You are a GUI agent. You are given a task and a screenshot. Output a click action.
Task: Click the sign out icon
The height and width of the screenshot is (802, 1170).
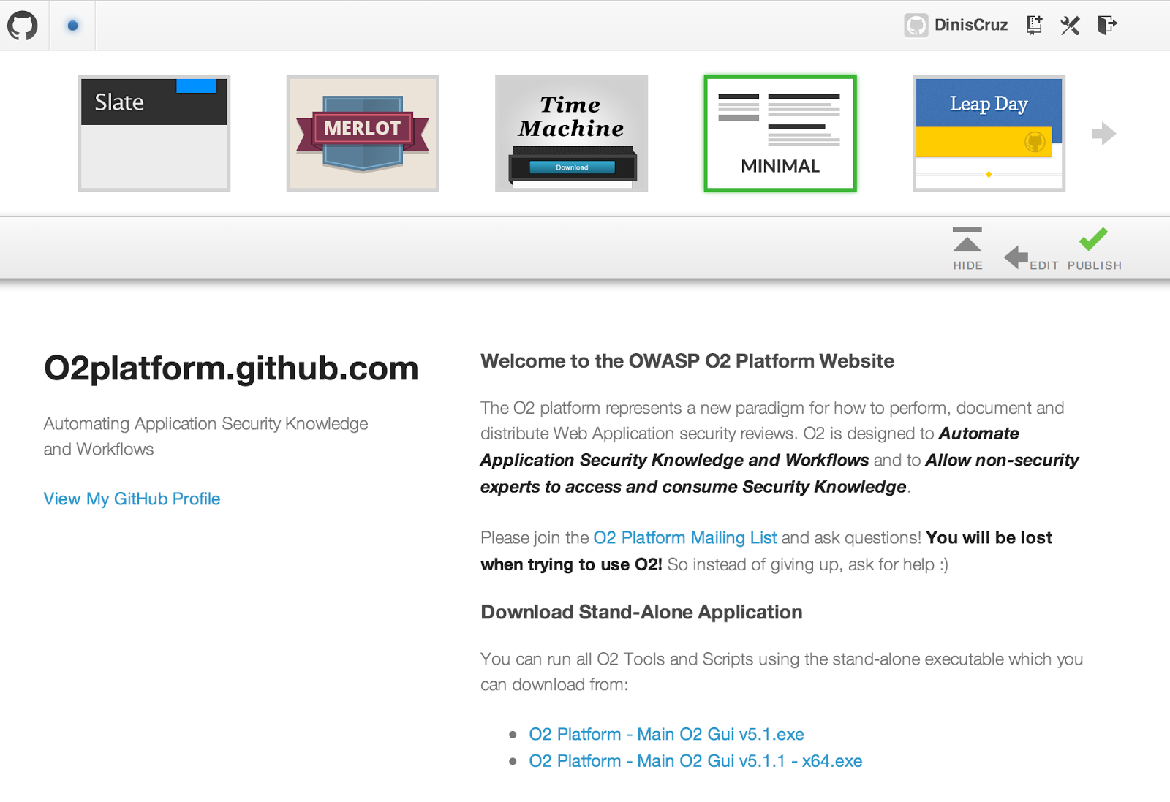(1107, 25)
